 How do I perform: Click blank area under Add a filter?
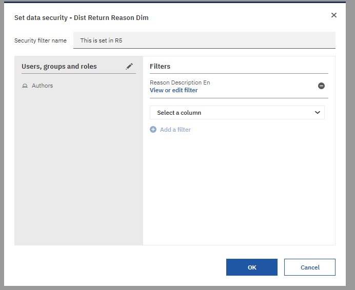pos(239,190)
